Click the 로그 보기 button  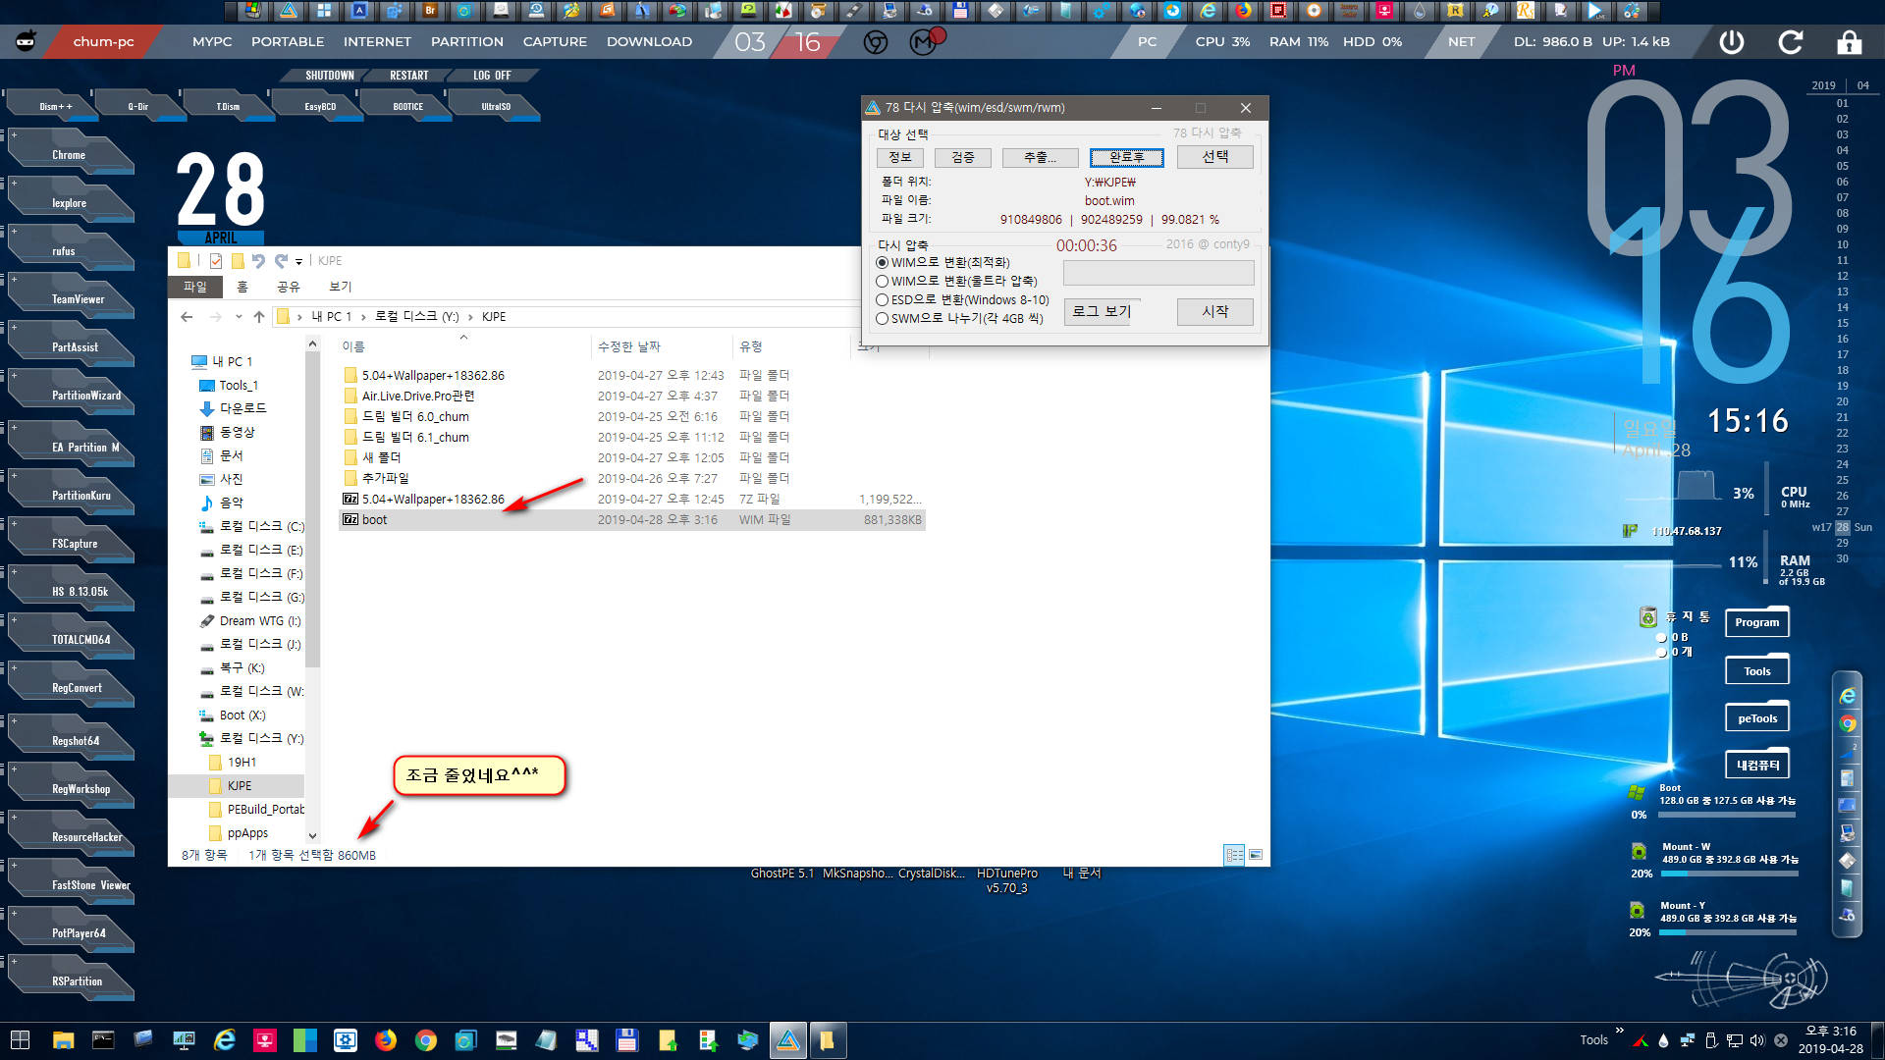pos(1102,312)
